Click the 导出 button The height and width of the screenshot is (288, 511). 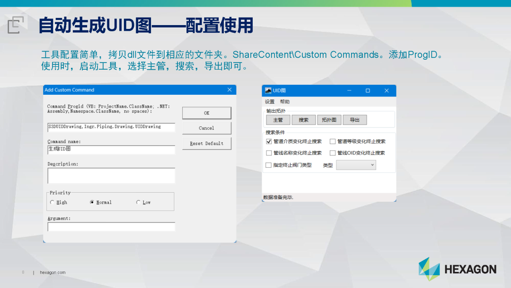point(354,120)
